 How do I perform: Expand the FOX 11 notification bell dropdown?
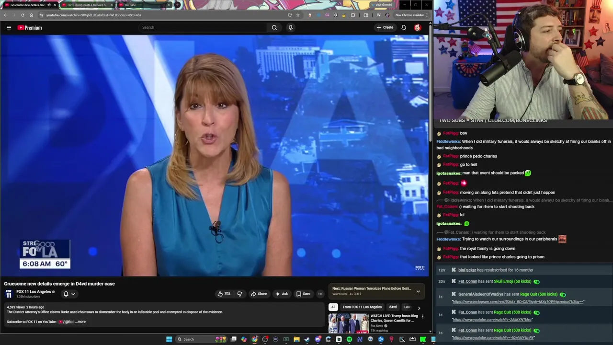pyautogui.click(x=69, y=294)
